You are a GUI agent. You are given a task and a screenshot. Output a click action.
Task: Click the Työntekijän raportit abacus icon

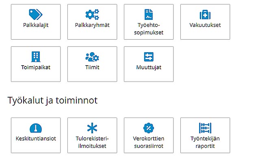(205, 128)
